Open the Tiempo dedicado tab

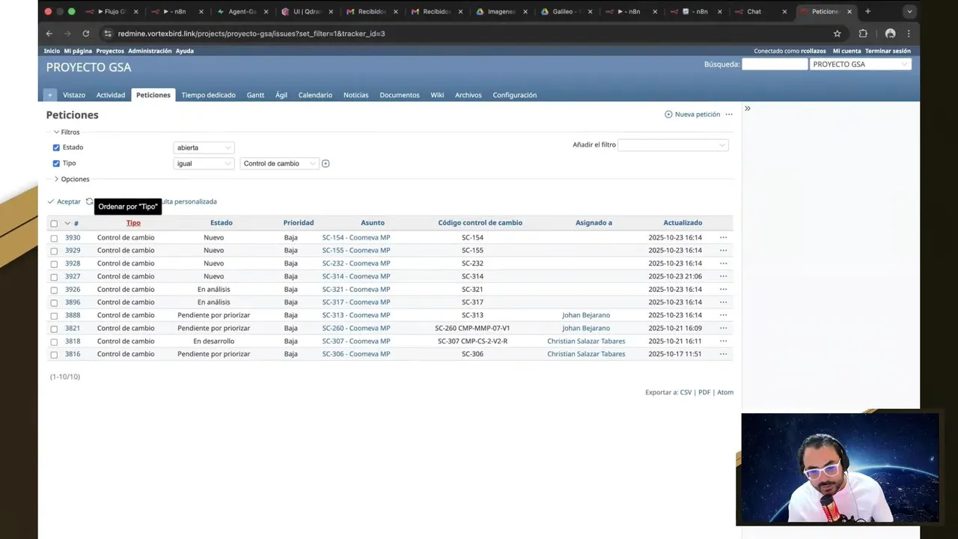pos(208,95)
